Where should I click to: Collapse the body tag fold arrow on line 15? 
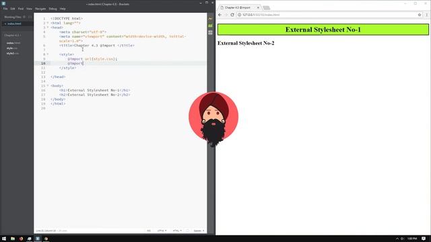point(48,85)
